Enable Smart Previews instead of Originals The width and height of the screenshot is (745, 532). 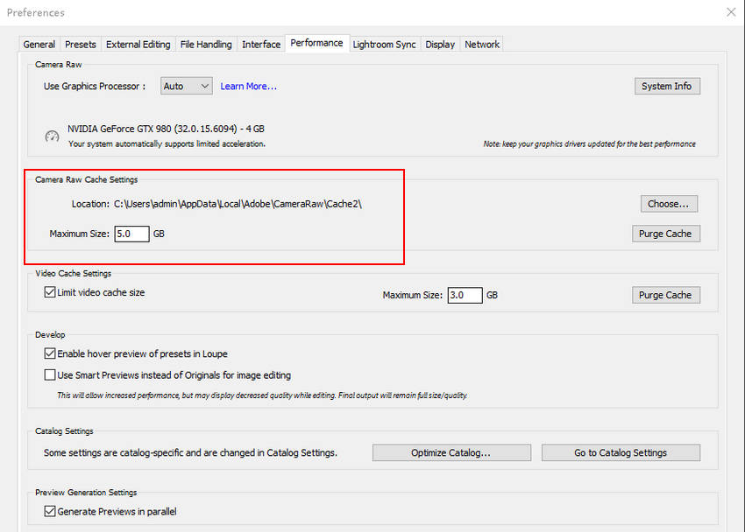pyautogui.click(x=49, y=375)
